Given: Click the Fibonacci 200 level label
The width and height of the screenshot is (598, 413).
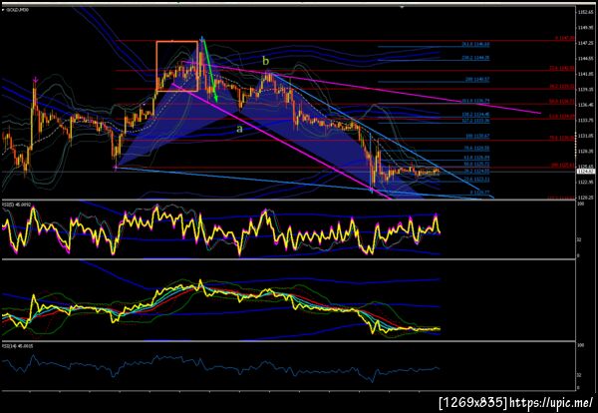Looking at the screenshot, I should coord(477,80).
